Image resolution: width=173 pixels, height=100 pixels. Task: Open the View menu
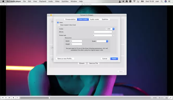coord(35,1)
